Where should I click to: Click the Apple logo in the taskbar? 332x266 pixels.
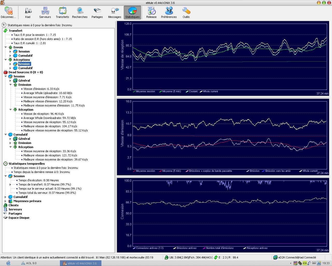coord(8,263)
